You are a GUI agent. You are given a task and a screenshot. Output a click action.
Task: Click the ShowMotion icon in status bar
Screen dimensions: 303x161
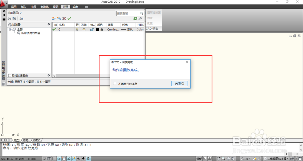click(x=233, y=159)
